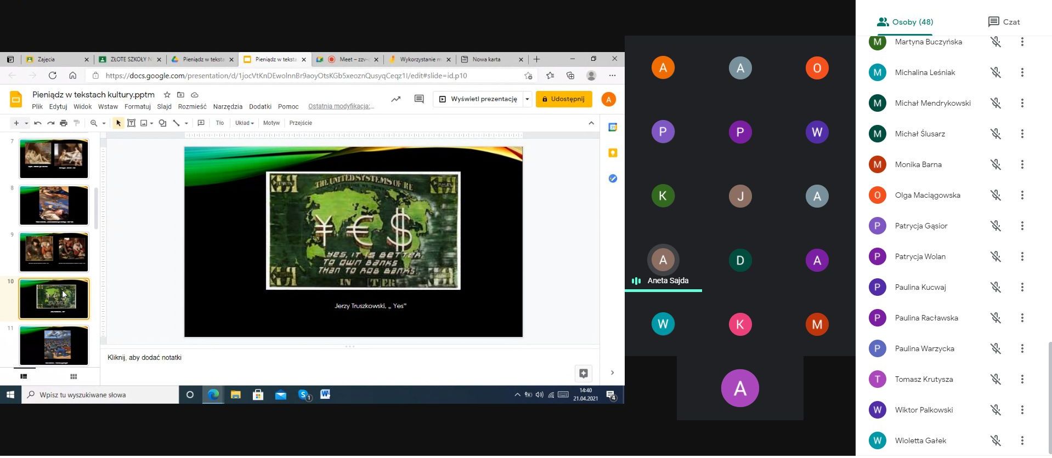Click the browser refresh icon
Image resolution: width=1052 pixels, height=458 pixels.
pyautogui.click(x=53, y=76)
